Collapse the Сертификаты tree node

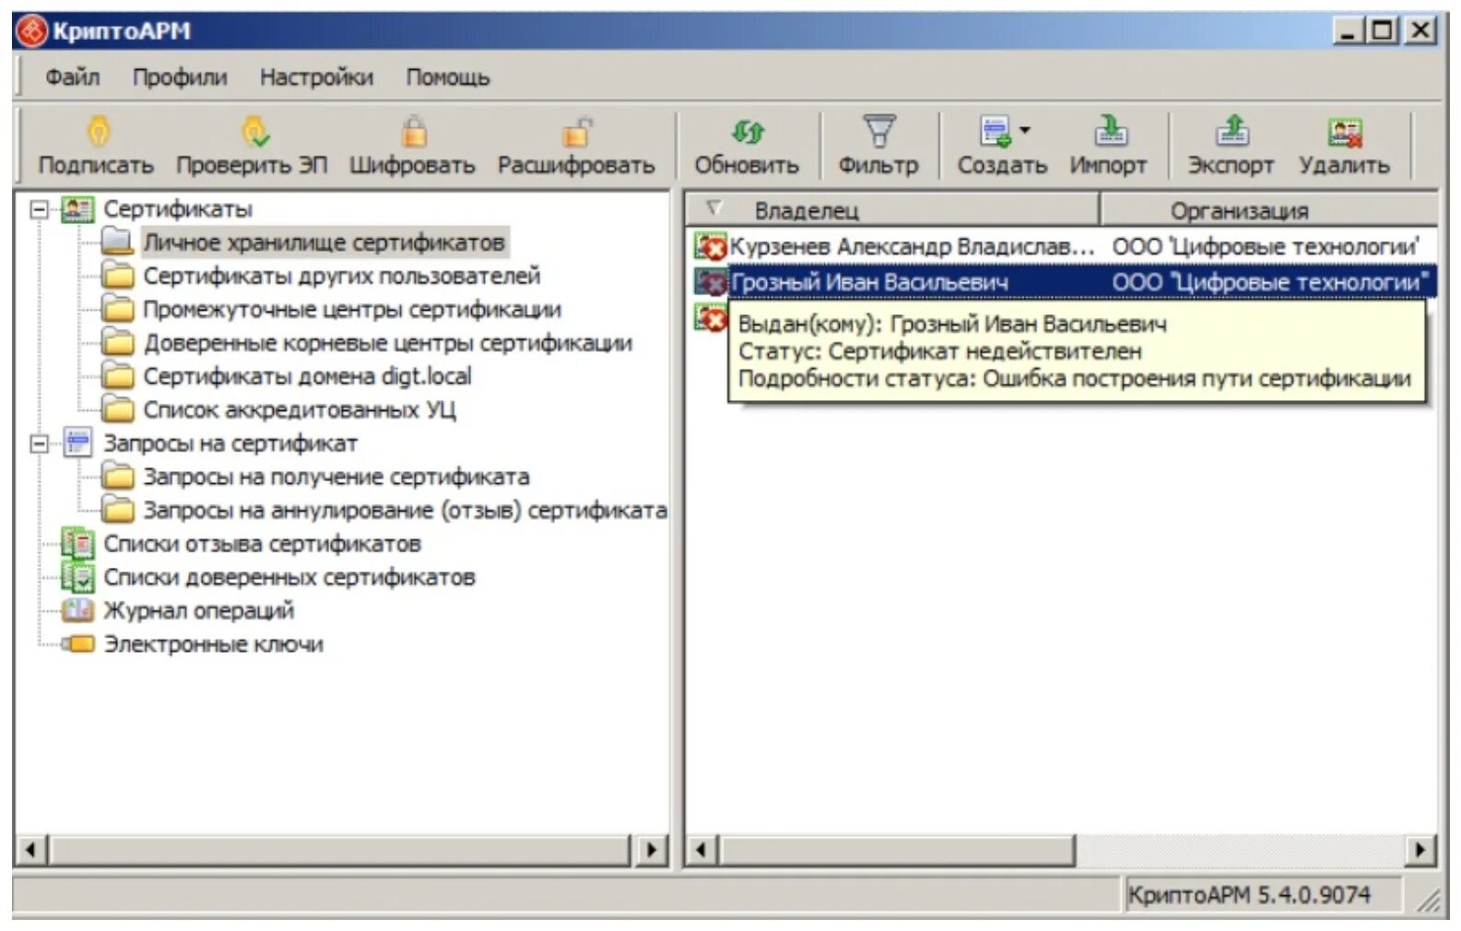pos(39,209)
